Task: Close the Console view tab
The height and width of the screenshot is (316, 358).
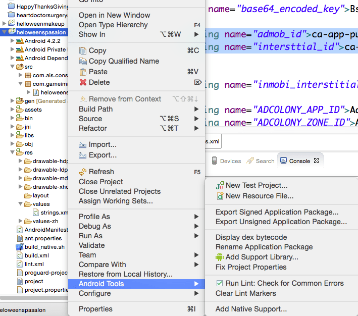Action: point(317,161)
